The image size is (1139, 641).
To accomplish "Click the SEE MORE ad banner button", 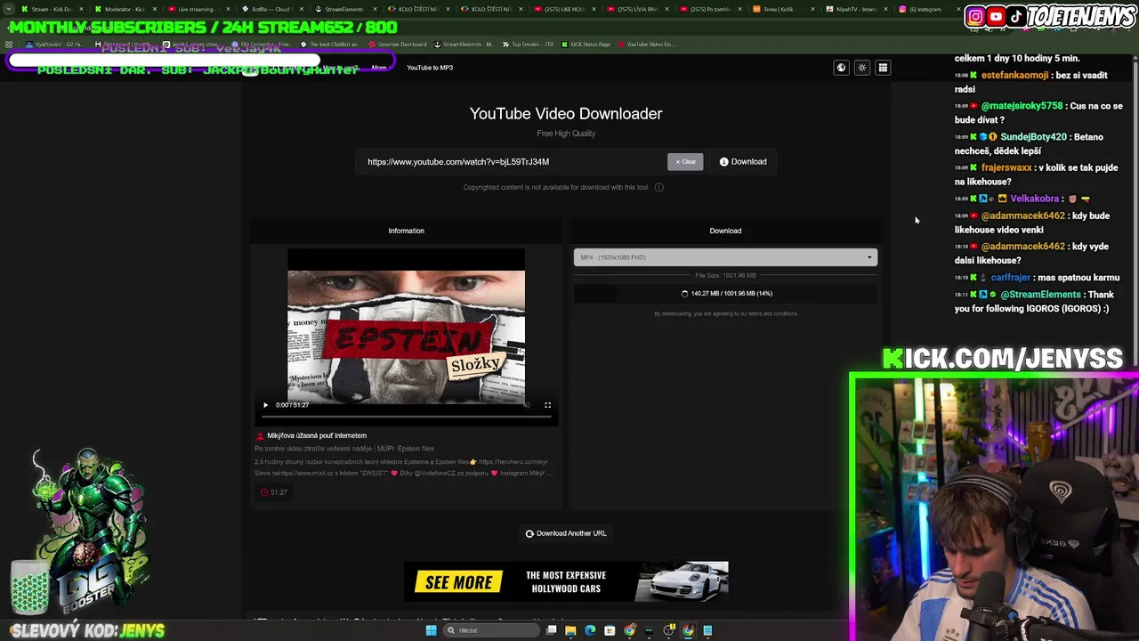I will pyautogui.click(x=458, y=582).
